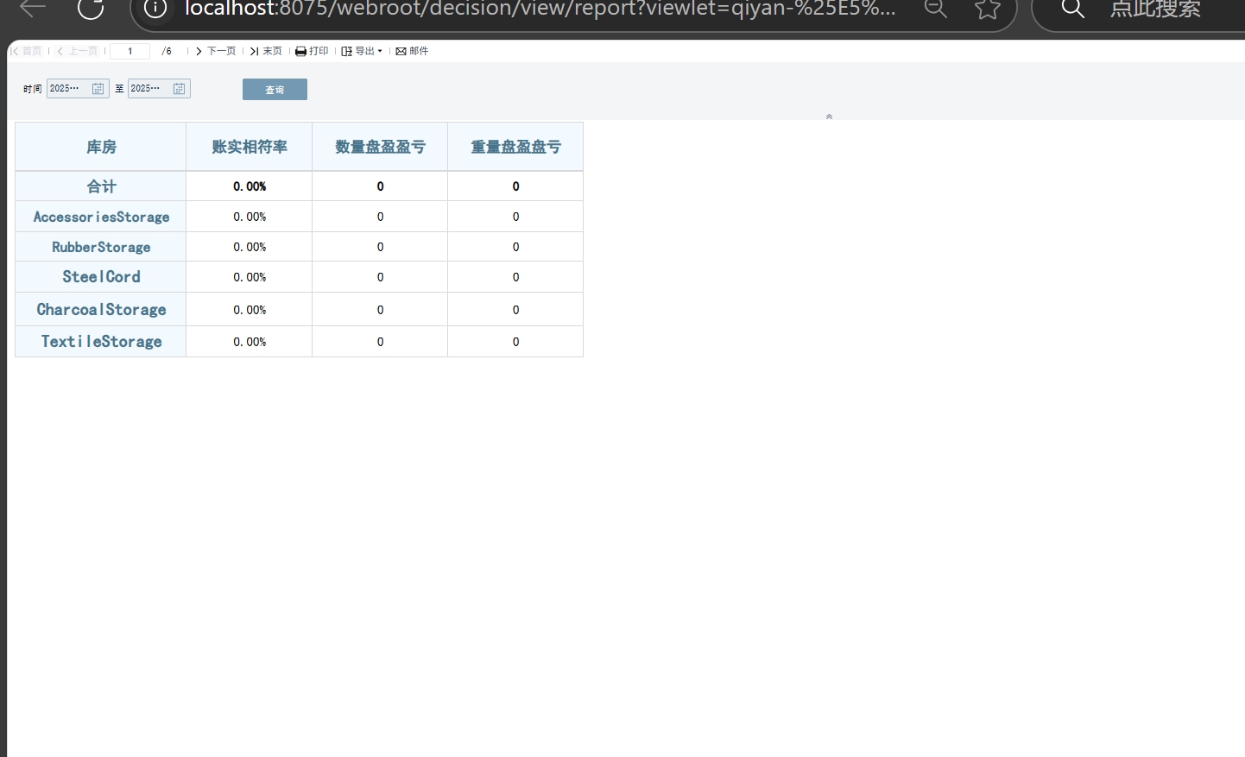Click TextileStorage row's 数量盘盈盈亏 value
Image resolution: width=1245 pixels, height=757 pixels.
point(380,342)
